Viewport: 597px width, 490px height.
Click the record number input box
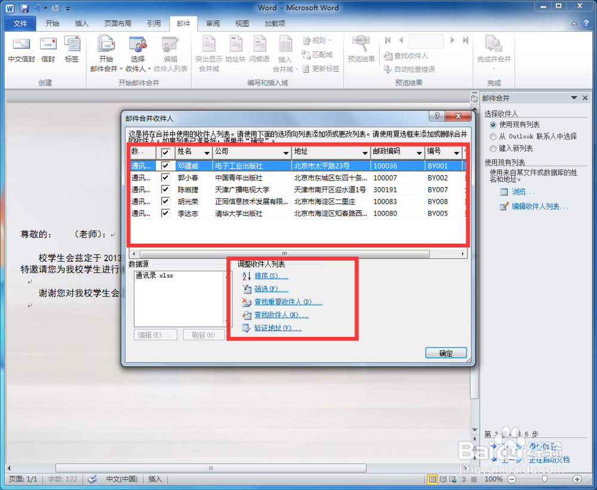tap(426, 41)
